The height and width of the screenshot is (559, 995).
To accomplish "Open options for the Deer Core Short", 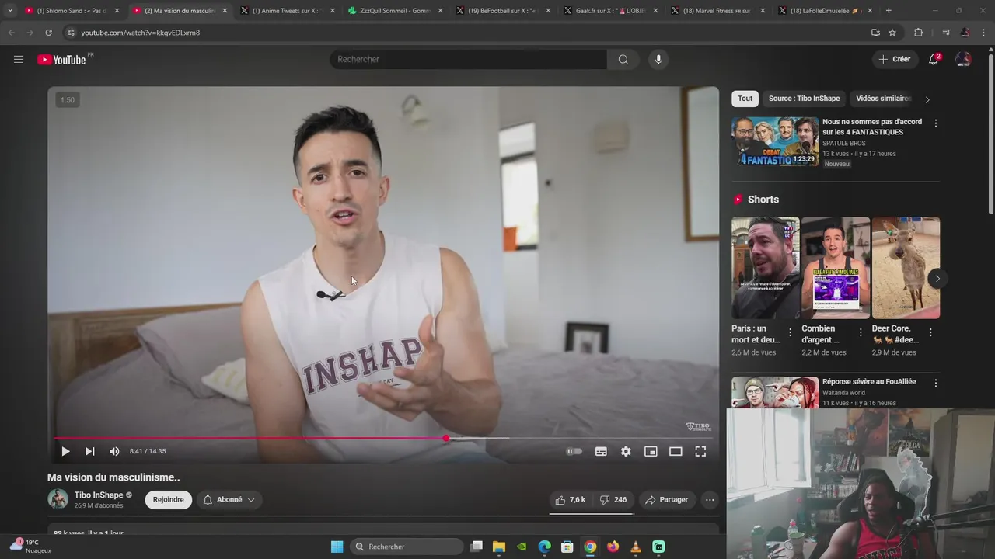I will 930,332.
